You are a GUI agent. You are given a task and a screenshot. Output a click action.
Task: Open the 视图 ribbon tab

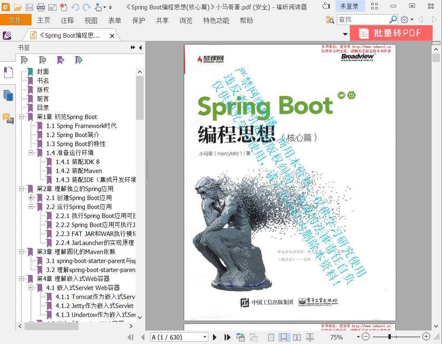click(x=91, y=20)
